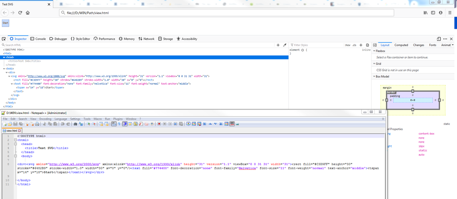Click the Start Recording macro icon
Screen dimensions: 457x199
(x=159, y=124)
